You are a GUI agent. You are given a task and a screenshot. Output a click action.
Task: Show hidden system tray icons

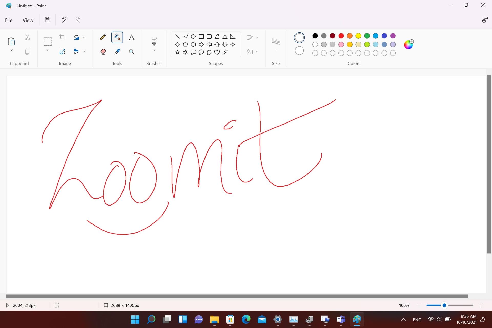click(x=403, y=319)
